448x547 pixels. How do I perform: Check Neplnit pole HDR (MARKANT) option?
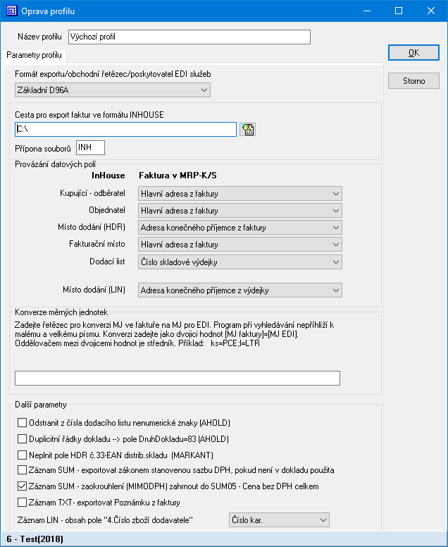[x=21, y=455]
